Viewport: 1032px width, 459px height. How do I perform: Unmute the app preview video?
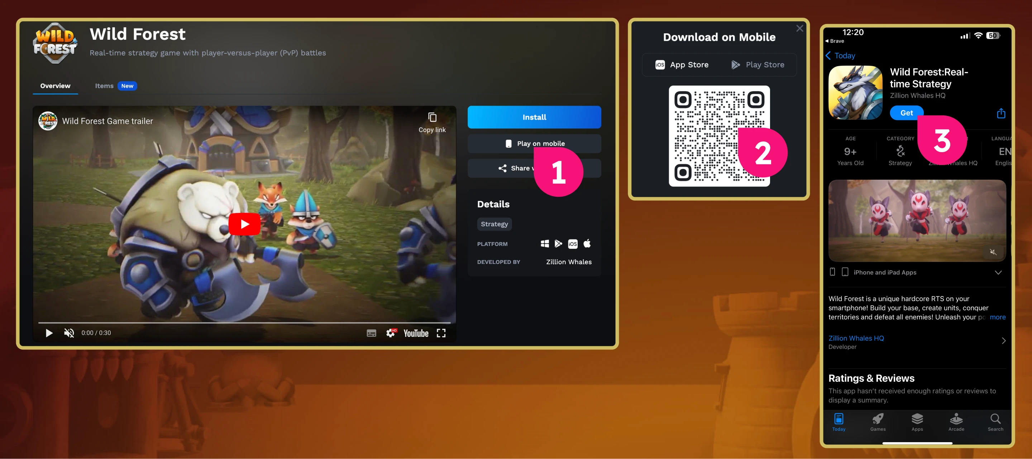993,252
